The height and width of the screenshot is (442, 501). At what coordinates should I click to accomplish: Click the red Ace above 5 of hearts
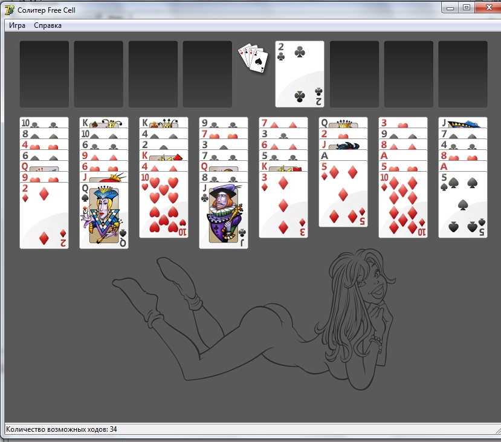tap(403, 155)
